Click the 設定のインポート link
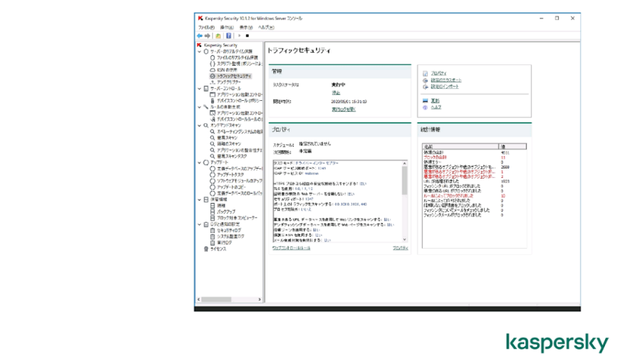Screen dimensions: 627x357 (444, 87)
